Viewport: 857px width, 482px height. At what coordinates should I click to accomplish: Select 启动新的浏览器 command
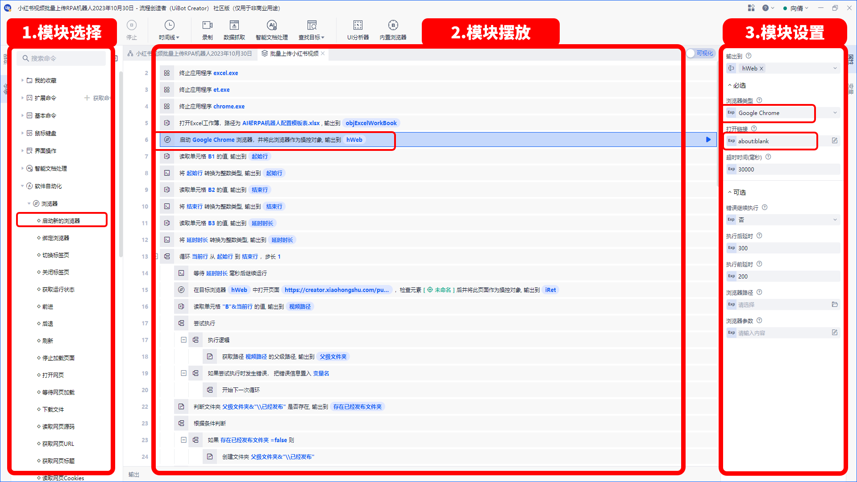pyautogui.click(x=61, y=220)
